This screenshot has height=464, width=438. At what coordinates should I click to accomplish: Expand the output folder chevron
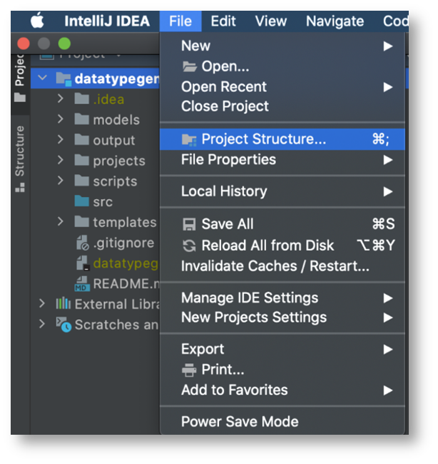61,140
